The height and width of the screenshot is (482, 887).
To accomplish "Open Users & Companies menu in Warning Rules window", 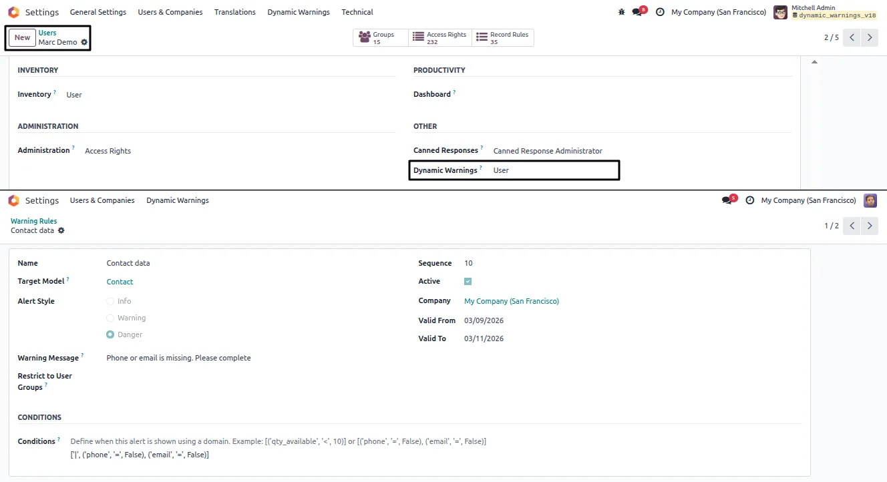I will (102, 200).
